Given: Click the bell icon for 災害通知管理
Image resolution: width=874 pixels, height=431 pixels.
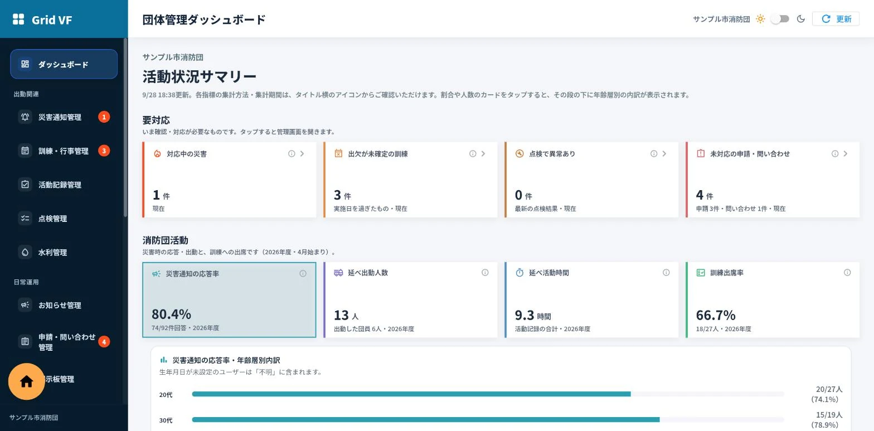Looking at the screenshot, I should pyautogui.click(x=25, y=117).
